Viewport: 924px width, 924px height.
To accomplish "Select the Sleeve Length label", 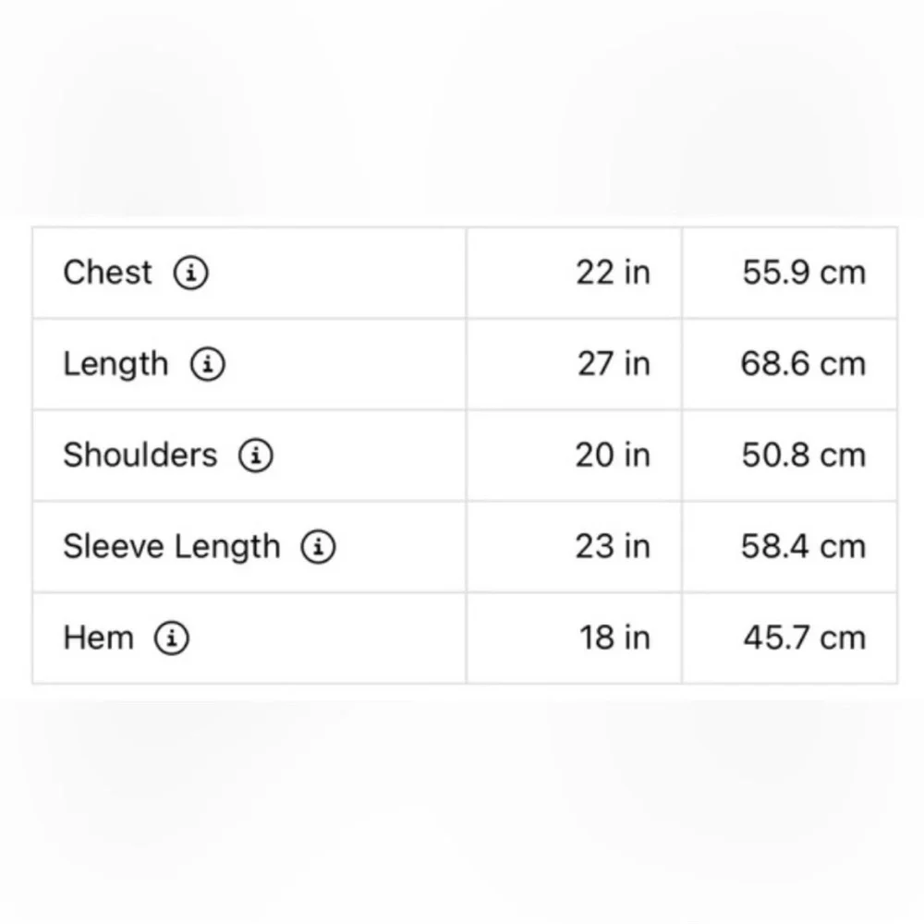I will pyautogui.click(x=171, y=547).
